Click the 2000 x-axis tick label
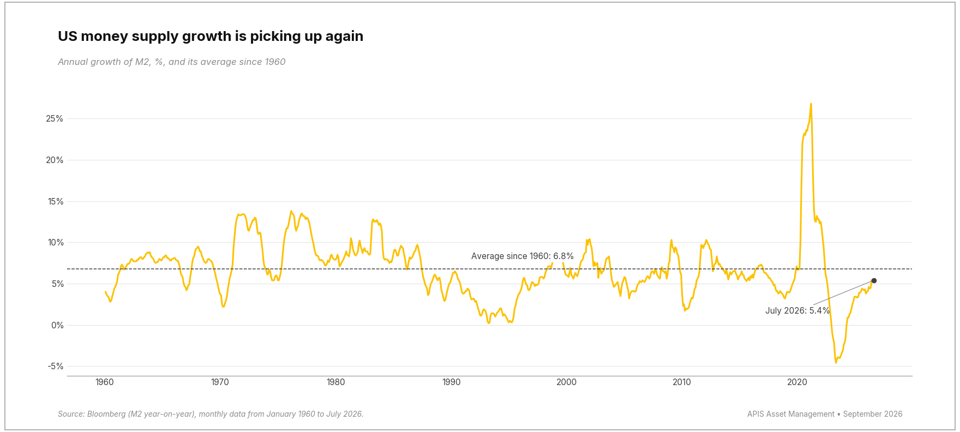 pyautogui.click(x=567, y=382)
